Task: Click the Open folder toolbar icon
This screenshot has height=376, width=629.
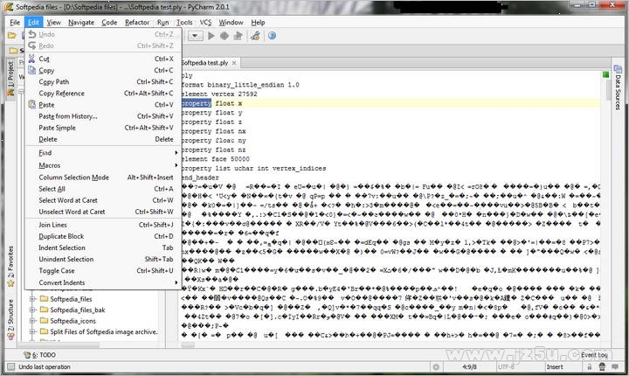Action: (12, 36)
